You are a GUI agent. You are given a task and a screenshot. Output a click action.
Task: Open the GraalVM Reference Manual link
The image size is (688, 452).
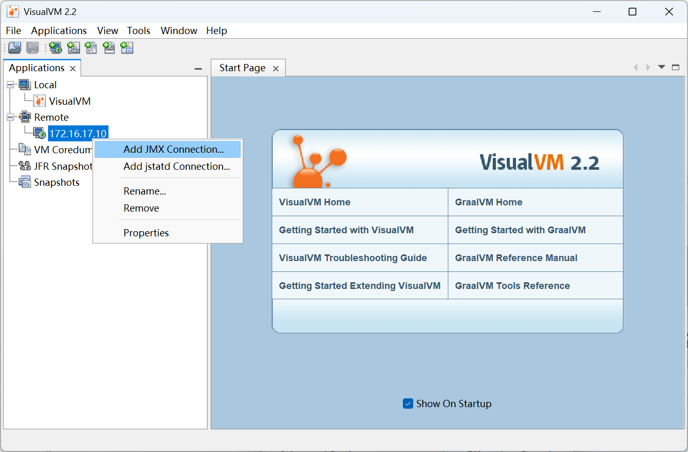516,258
